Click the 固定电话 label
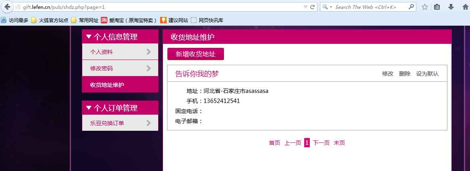470x171 pixels. click(x=189, y=111)
